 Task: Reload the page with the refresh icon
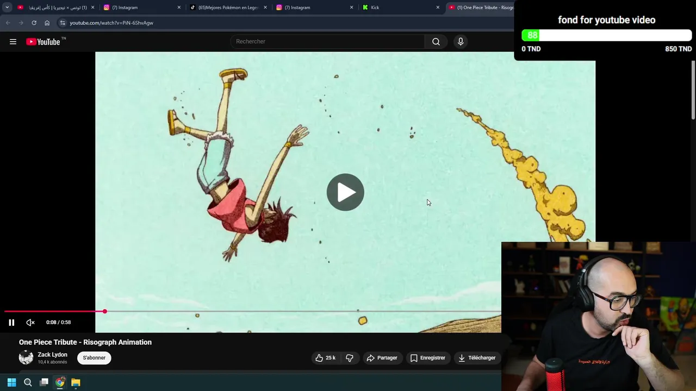[34, 23]
